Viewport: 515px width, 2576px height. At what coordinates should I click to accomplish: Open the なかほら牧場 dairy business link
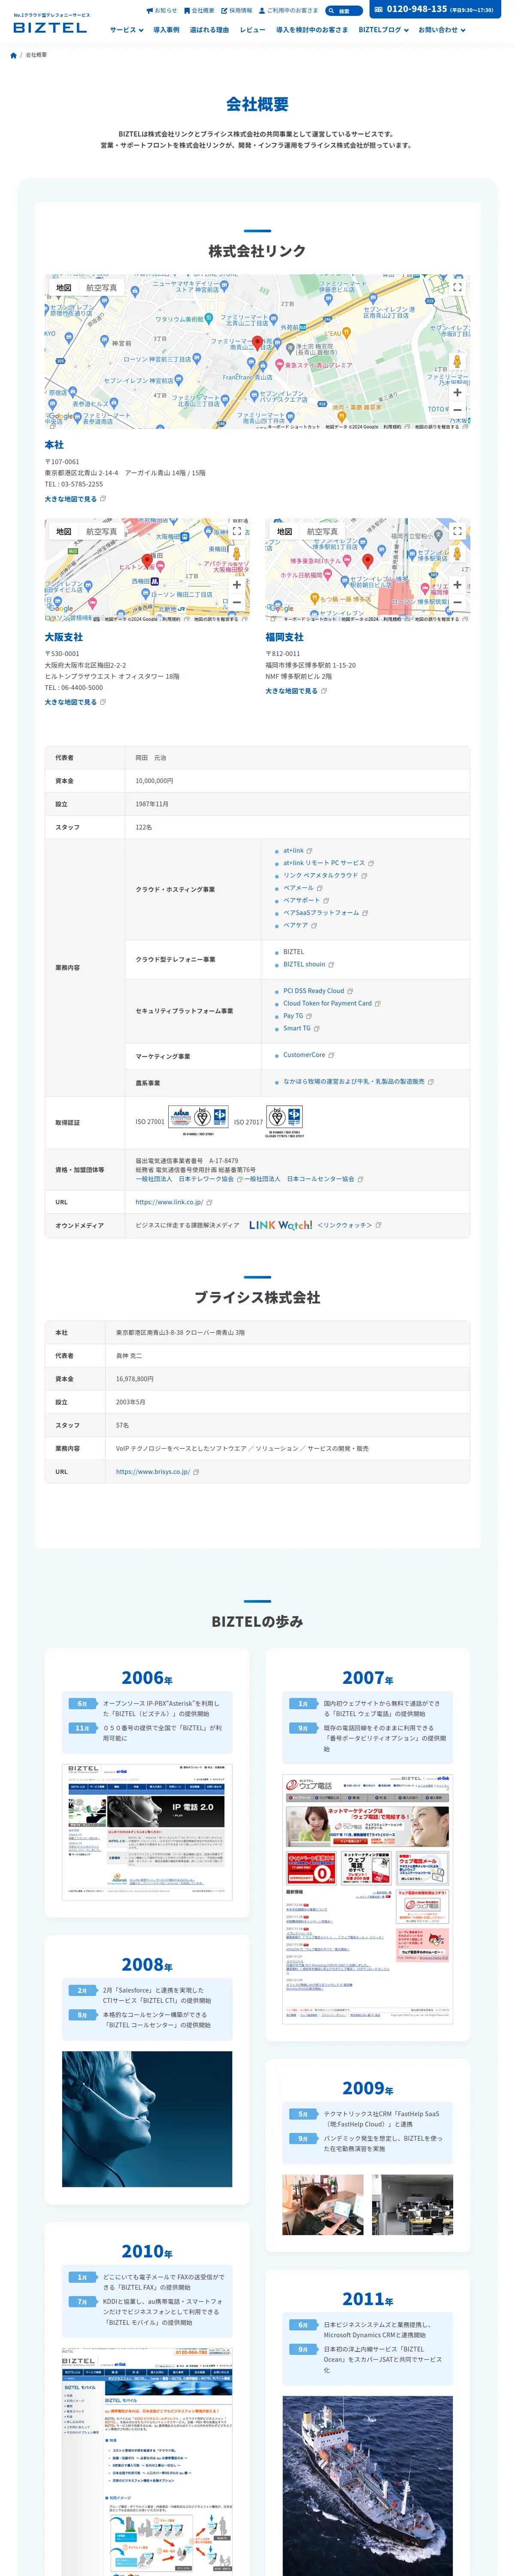(358, 1082)
